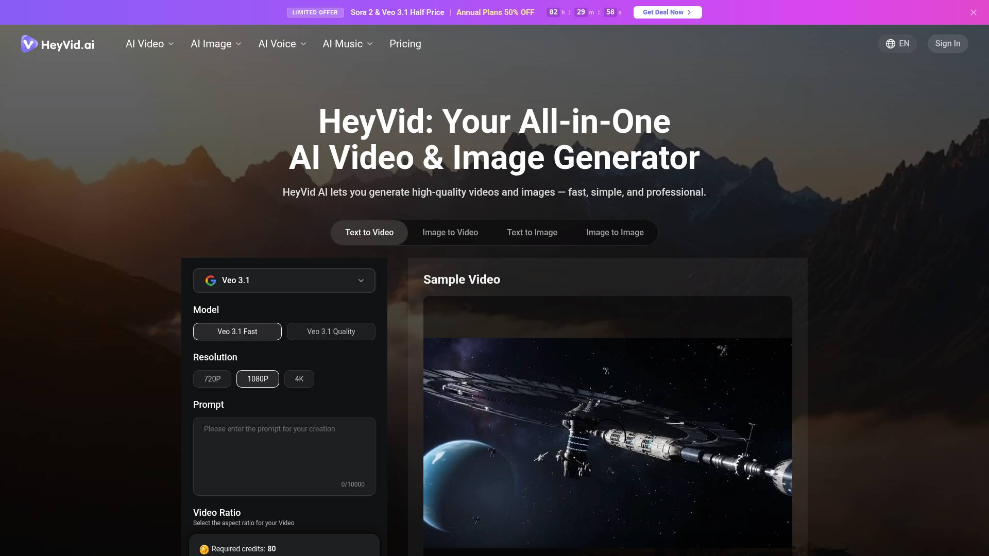Open the AI Music menu

[x=348, y=44]
